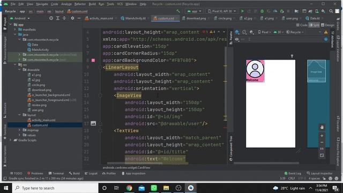Screen dimensions: 343x193
Task: Click Type here to search field
Action: (55, 188)
